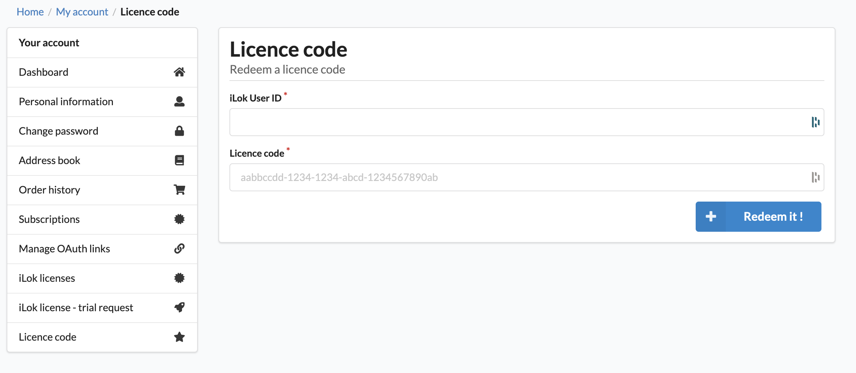
Task: Click the Order history cart icon
Action: [x=179, y=190]
